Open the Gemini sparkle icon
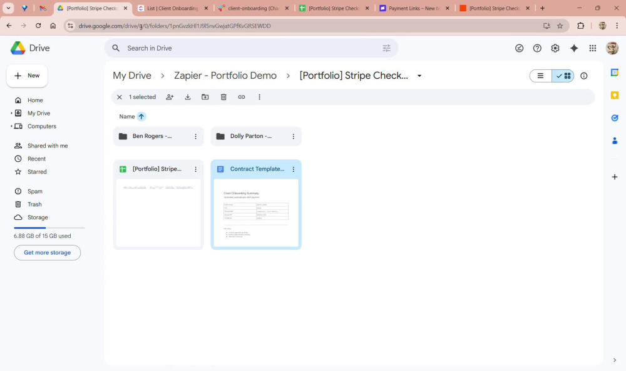The height and width of the screenshot is (371, 626). (573, 48)
